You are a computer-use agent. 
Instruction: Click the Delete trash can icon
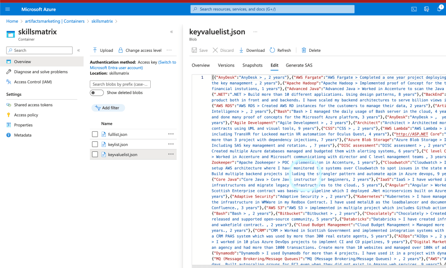pyautogui.click(x=304, y=50)
